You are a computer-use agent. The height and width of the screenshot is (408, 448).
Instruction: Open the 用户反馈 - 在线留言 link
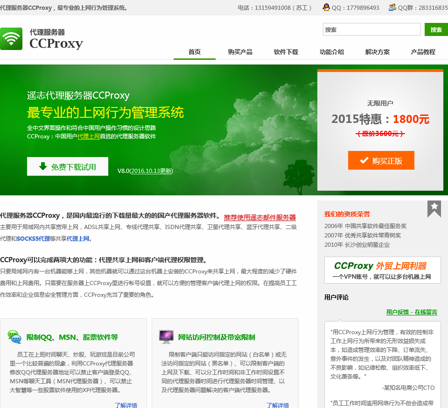click(x=412, y=312)
